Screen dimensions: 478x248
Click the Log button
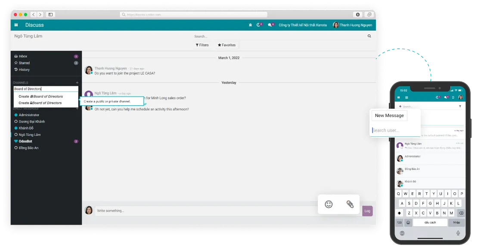(367, 211)
